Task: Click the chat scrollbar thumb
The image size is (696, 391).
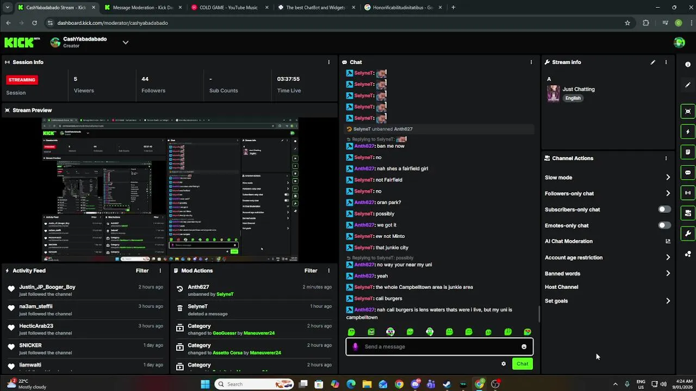Action: (539, 314)
